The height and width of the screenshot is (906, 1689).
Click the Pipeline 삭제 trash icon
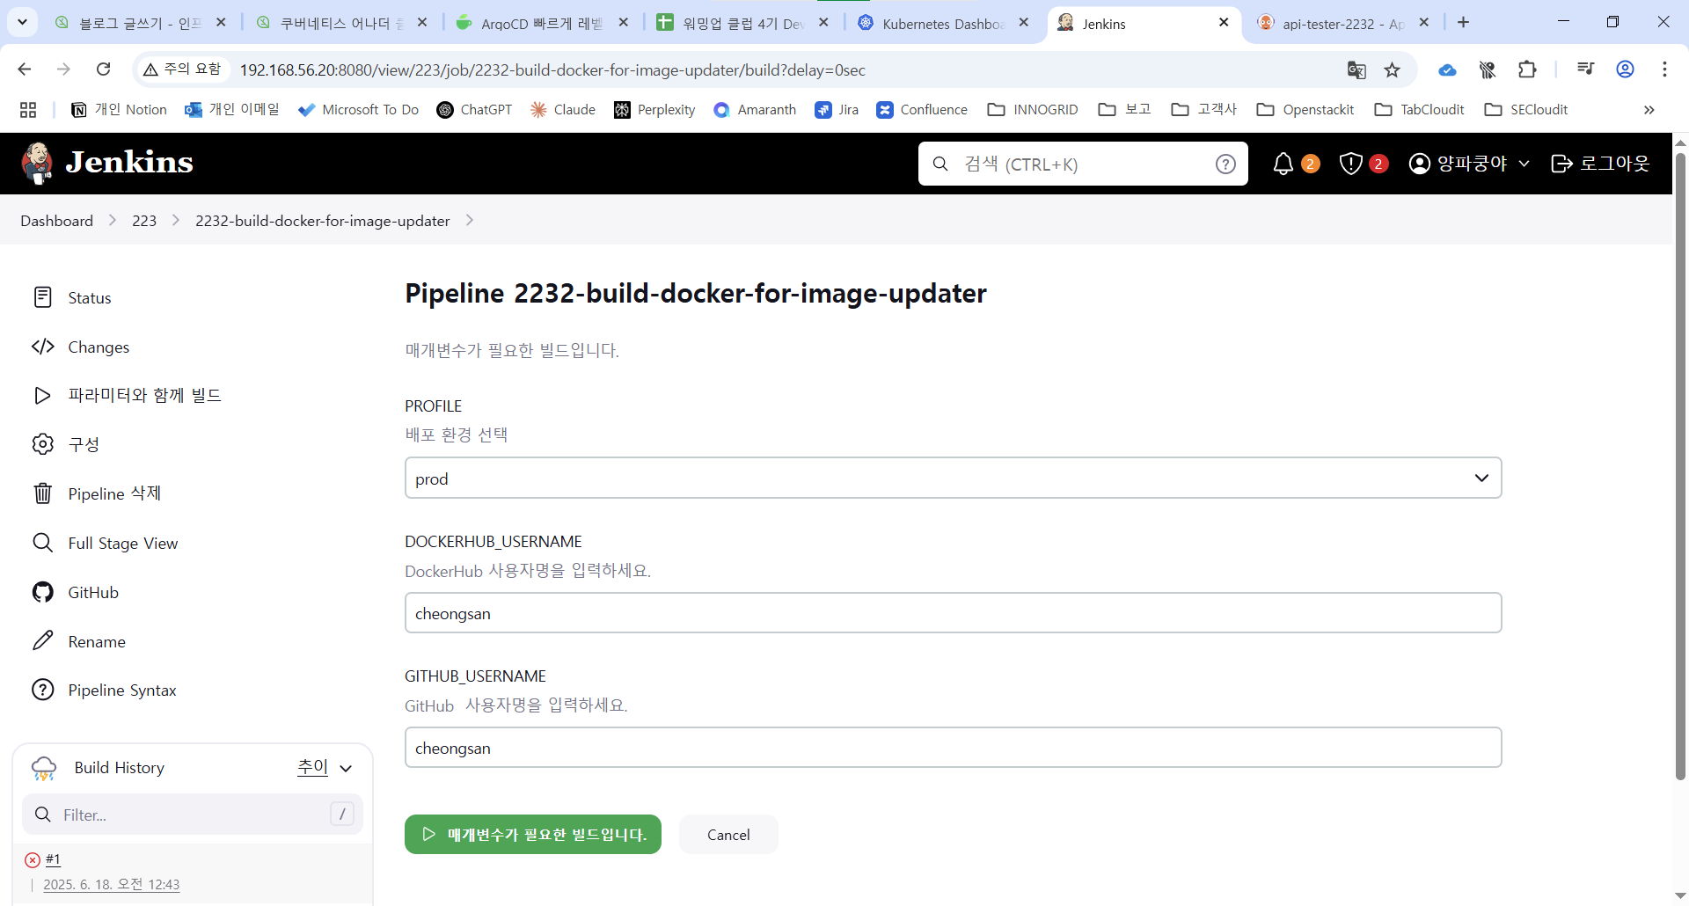tap(42, 493)
